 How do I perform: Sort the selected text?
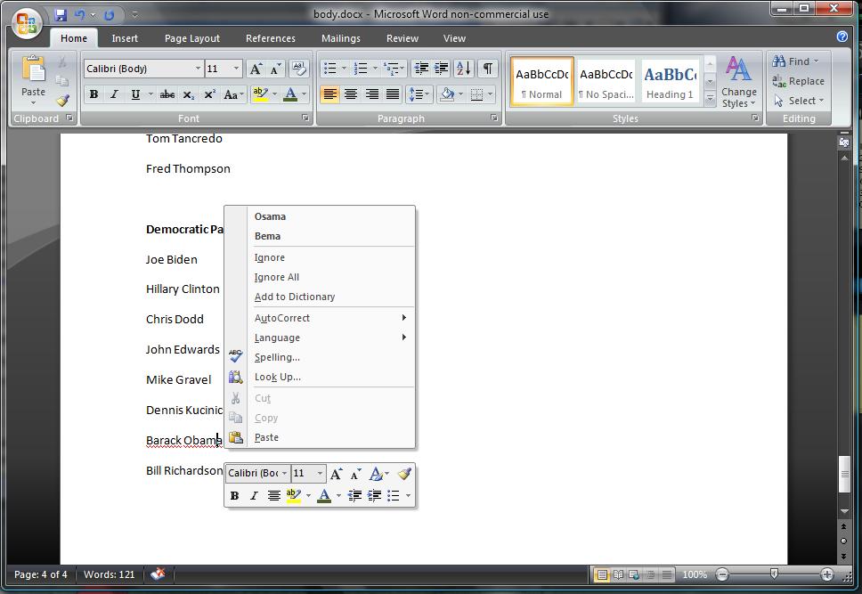tap(463, 69)
